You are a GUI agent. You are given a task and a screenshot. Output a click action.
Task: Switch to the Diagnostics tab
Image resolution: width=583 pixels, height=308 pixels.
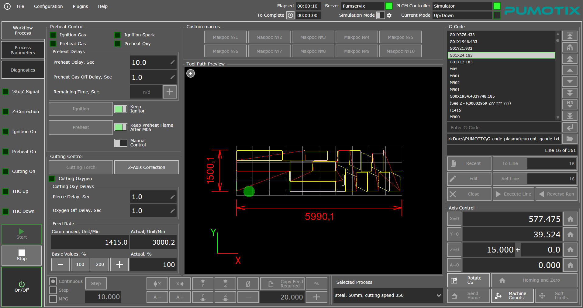(x=23, y=70)
